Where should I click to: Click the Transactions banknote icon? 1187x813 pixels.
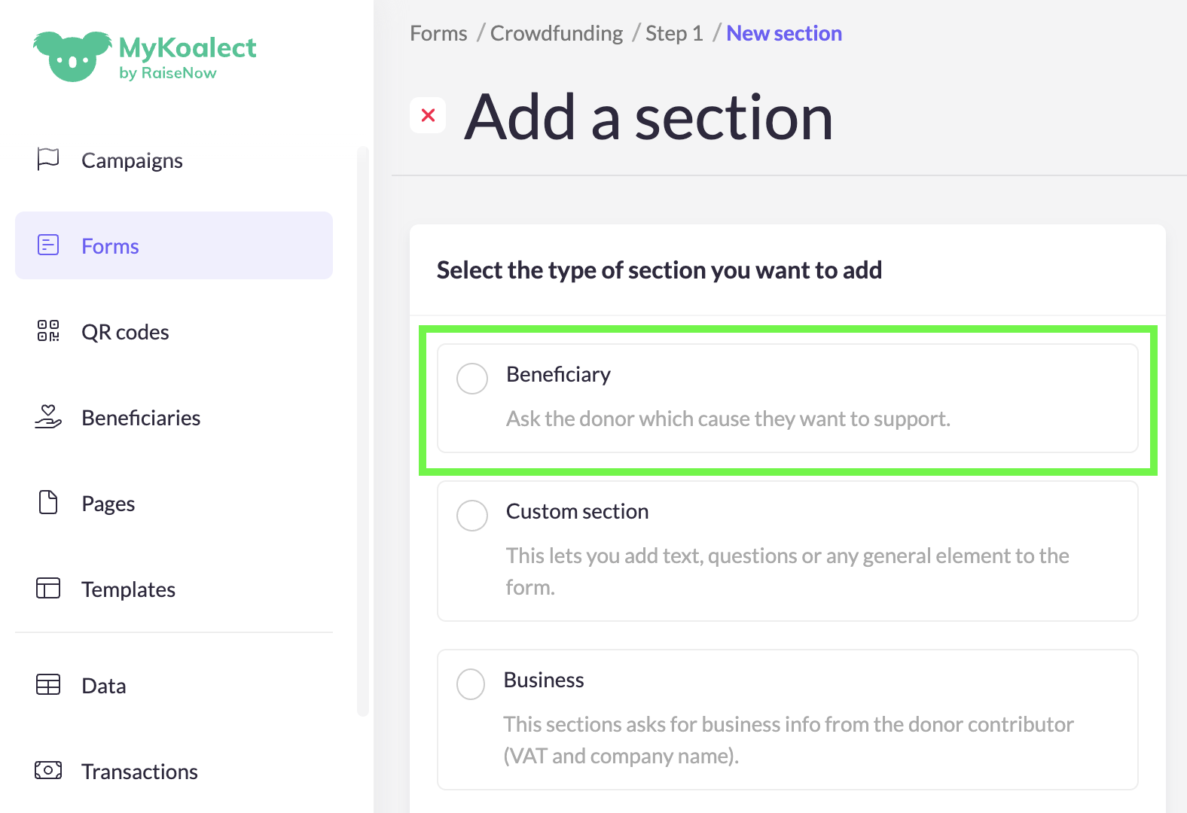click(48, 770)
